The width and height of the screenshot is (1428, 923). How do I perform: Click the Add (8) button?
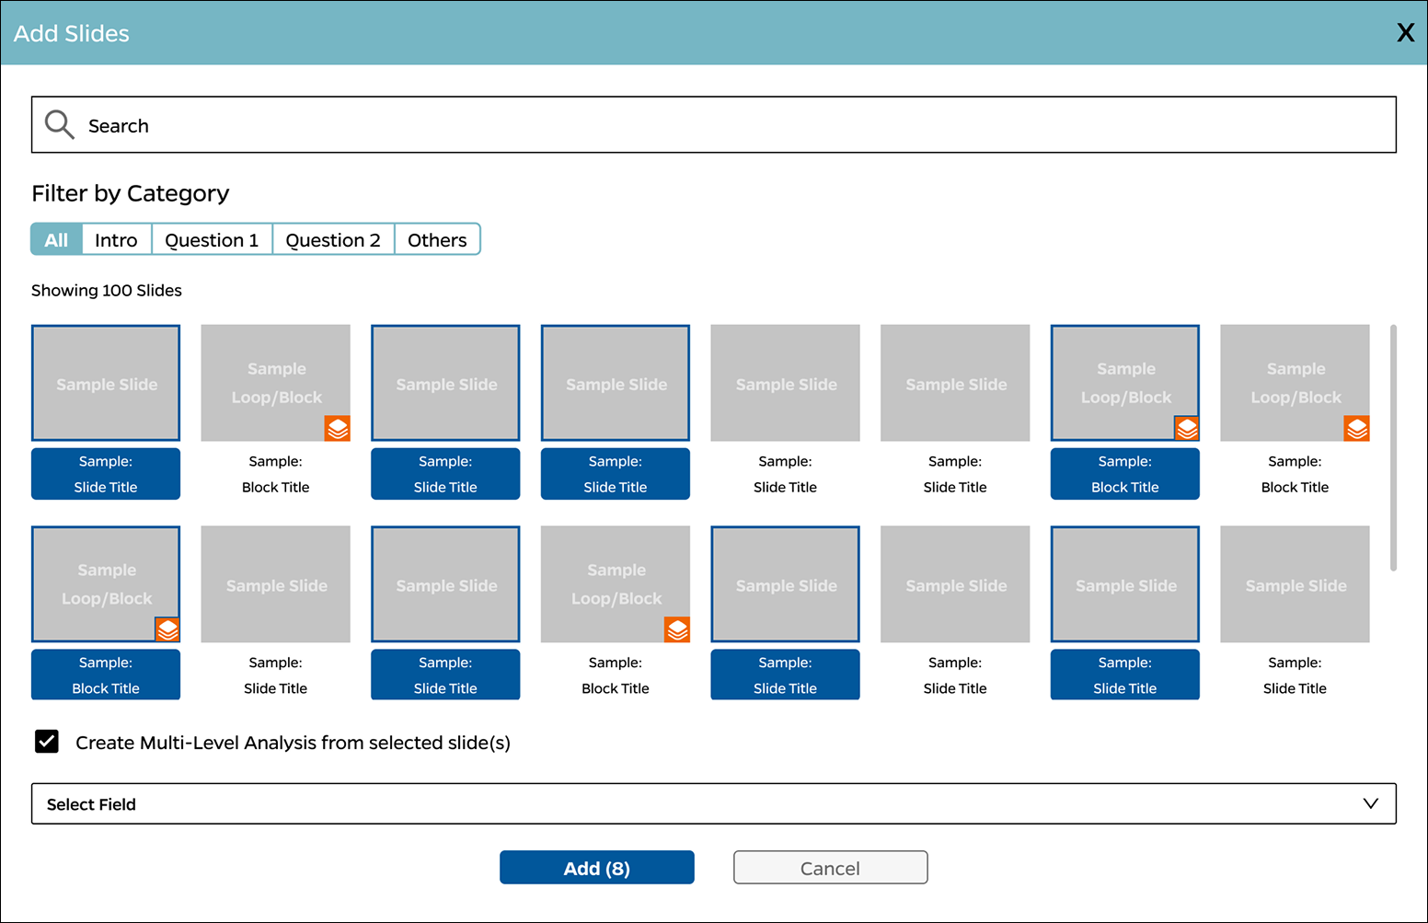click(x=597, y=868)
